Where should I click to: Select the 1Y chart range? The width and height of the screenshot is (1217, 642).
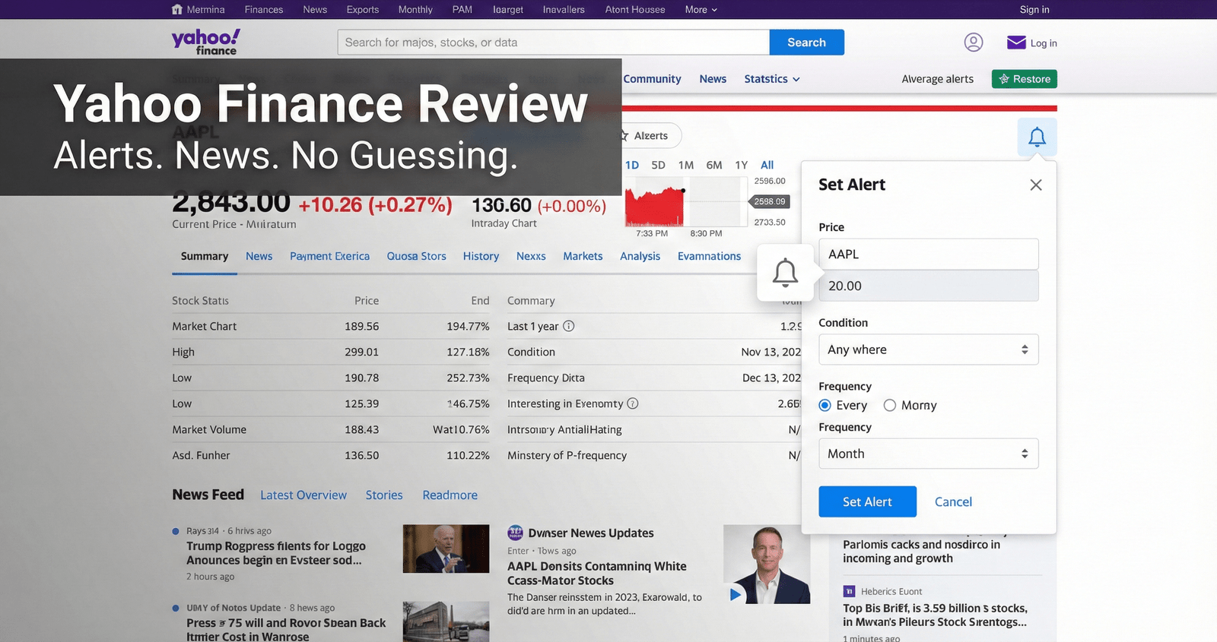[x=742, y=165]
